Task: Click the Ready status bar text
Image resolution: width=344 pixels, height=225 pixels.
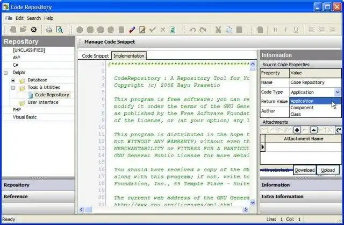Action: pos(9,219)
